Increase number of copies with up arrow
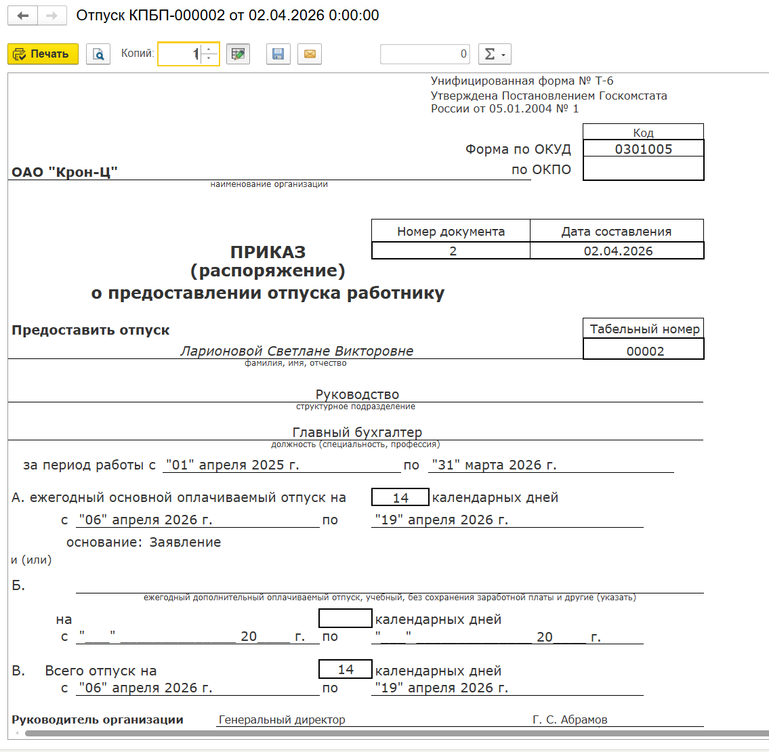 click(209, 49)
